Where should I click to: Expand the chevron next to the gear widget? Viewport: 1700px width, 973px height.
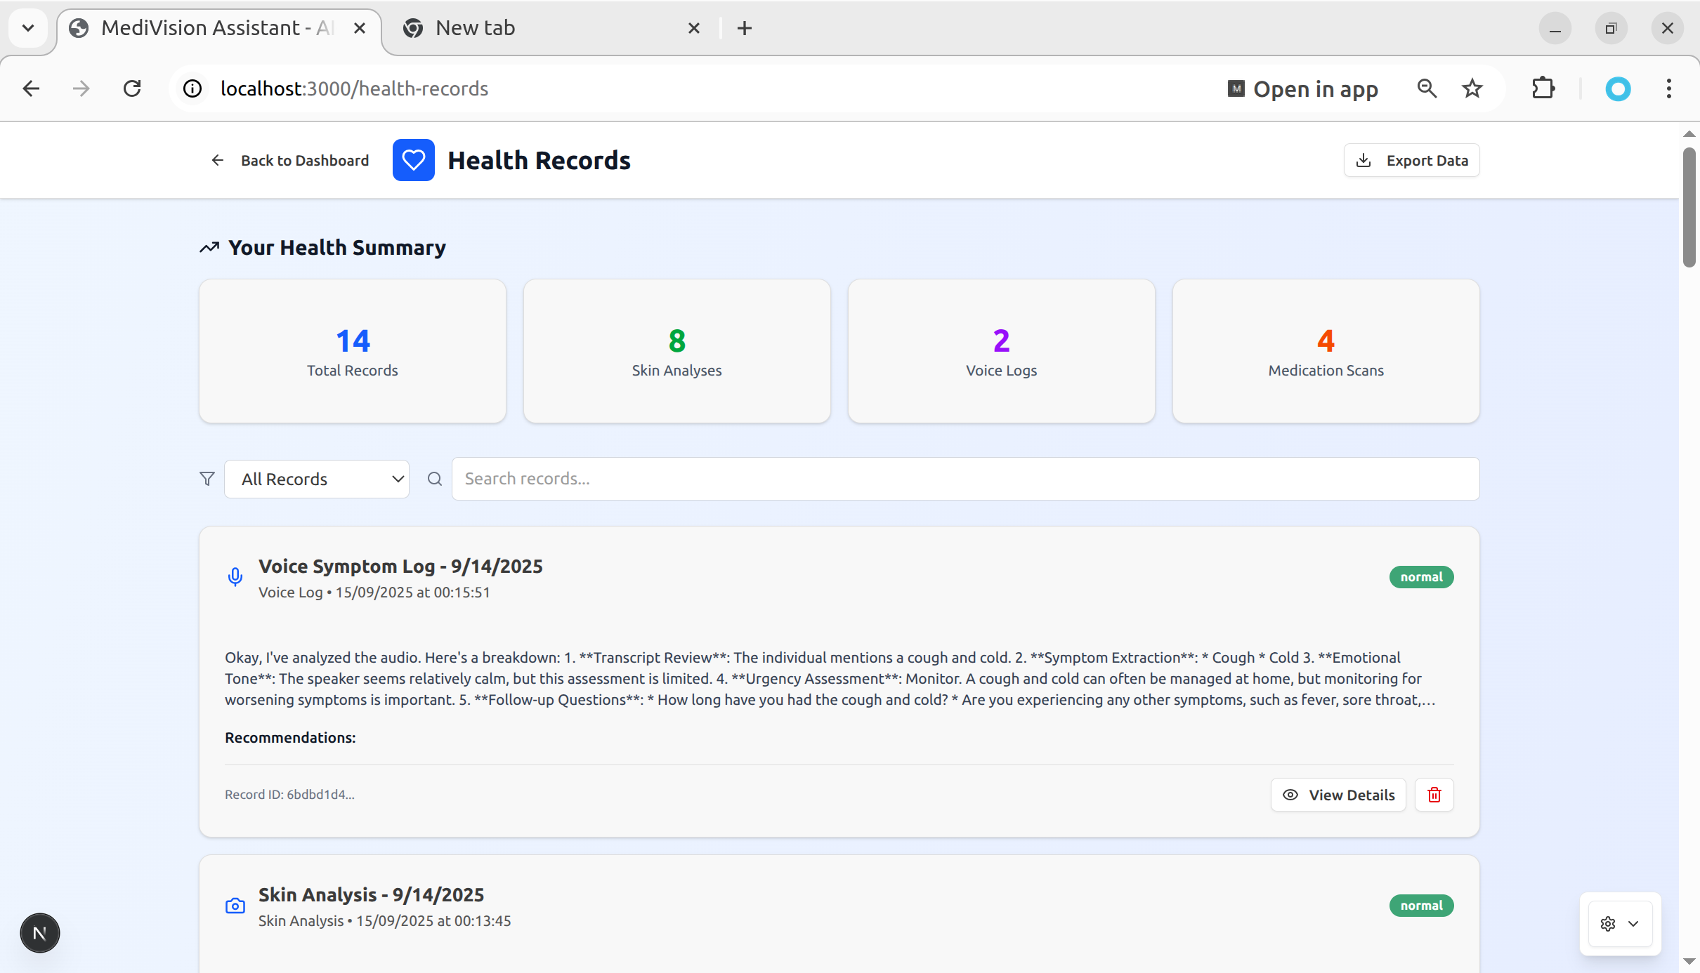click(x=1633, y=924)
